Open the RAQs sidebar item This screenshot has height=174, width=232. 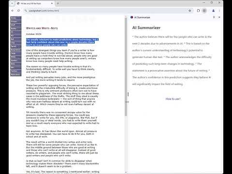[x=16, y=57]
